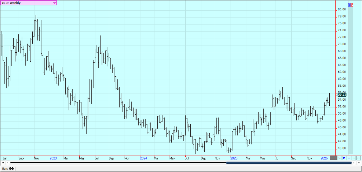This screenshot has height=172, width=362.
Task: Click the blue dash icon at bottom right
Action: (x=349, y=158)
